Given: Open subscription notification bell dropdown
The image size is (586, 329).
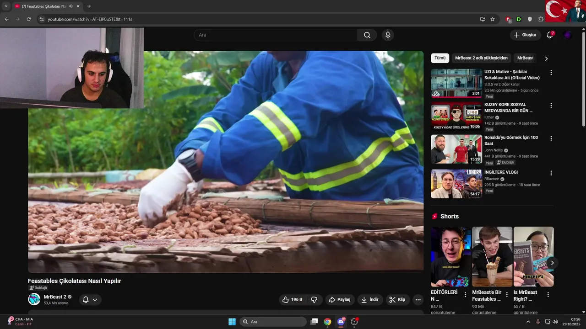Looking at the screenshot, I should [x=90, y=300].
